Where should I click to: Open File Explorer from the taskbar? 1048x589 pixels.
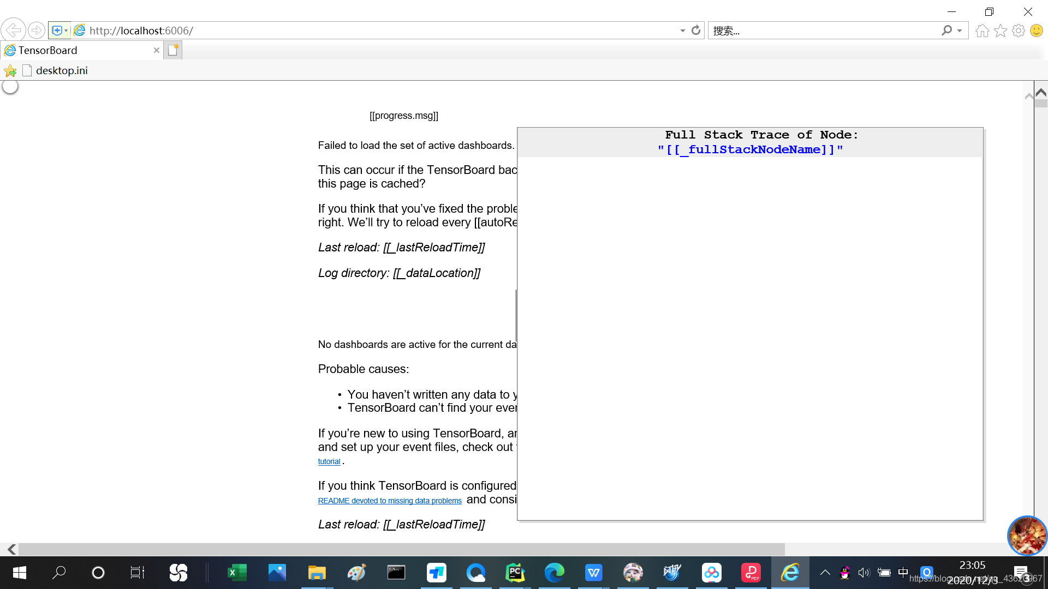pos(317,573)
